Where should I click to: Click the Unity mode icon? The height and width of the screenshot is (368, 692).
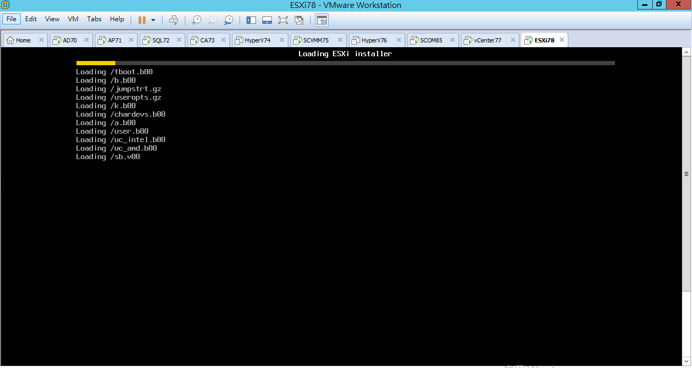(299, 20)
